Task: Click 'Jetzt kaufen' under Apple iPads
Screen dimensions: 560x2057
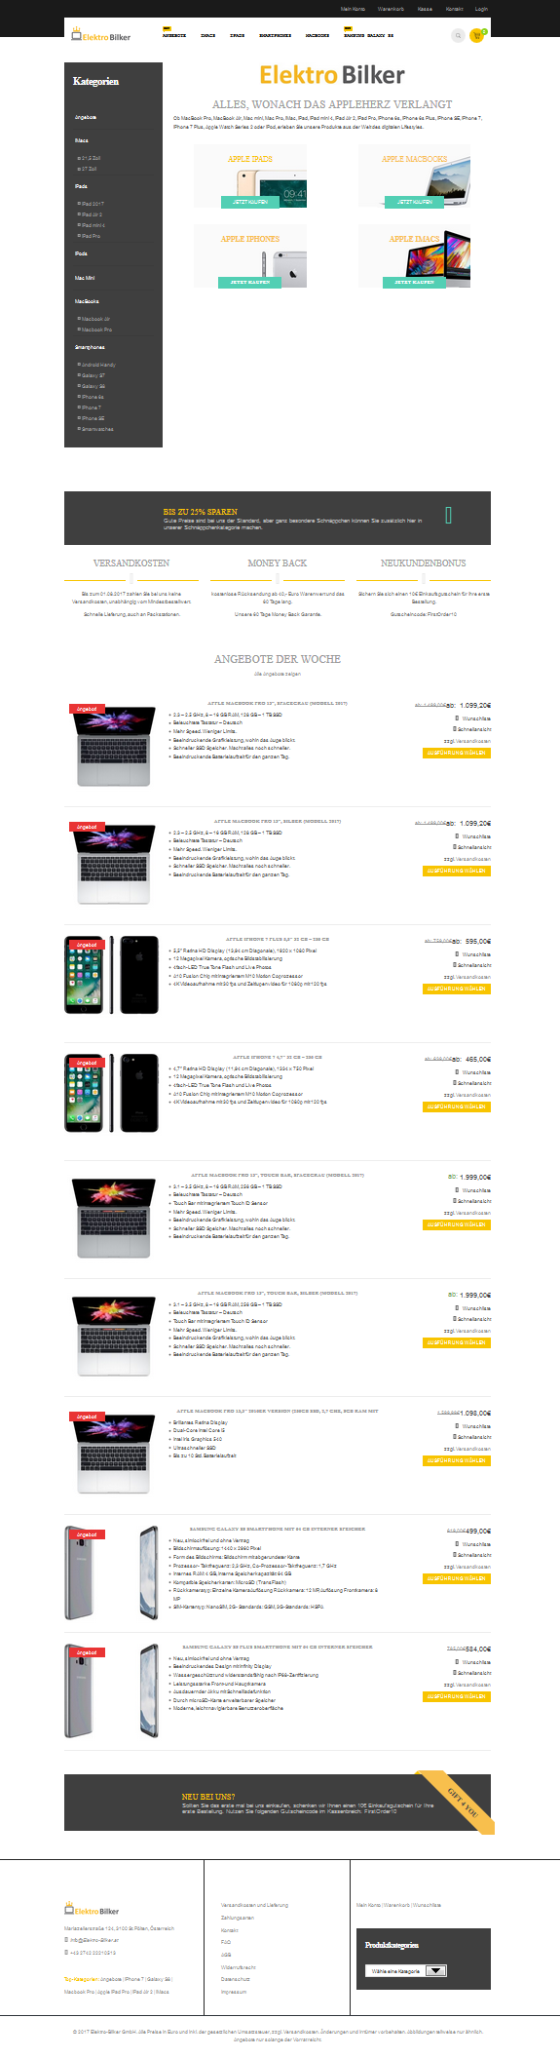Action: (250, 202)
